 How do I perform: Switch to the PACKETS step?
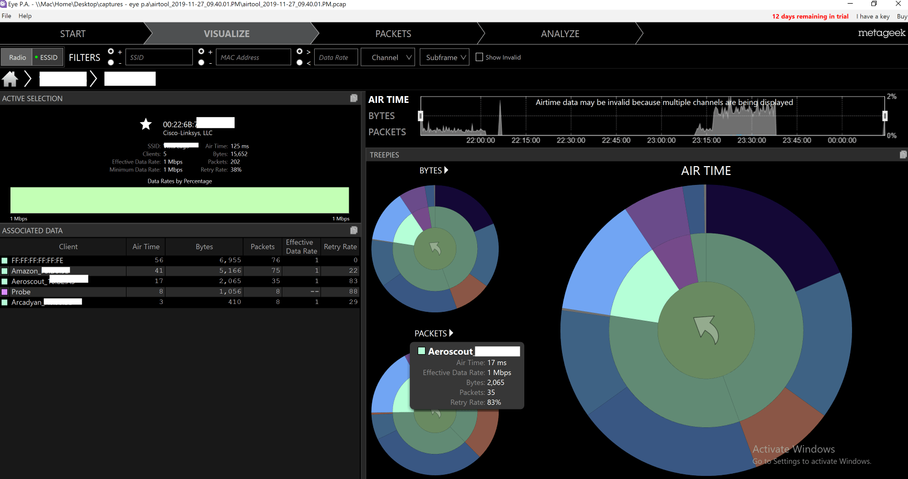393,33
